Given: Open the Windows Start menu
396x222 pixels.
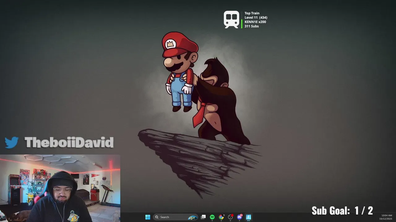Looking at the screenshot, I should (x=148, y=217).
